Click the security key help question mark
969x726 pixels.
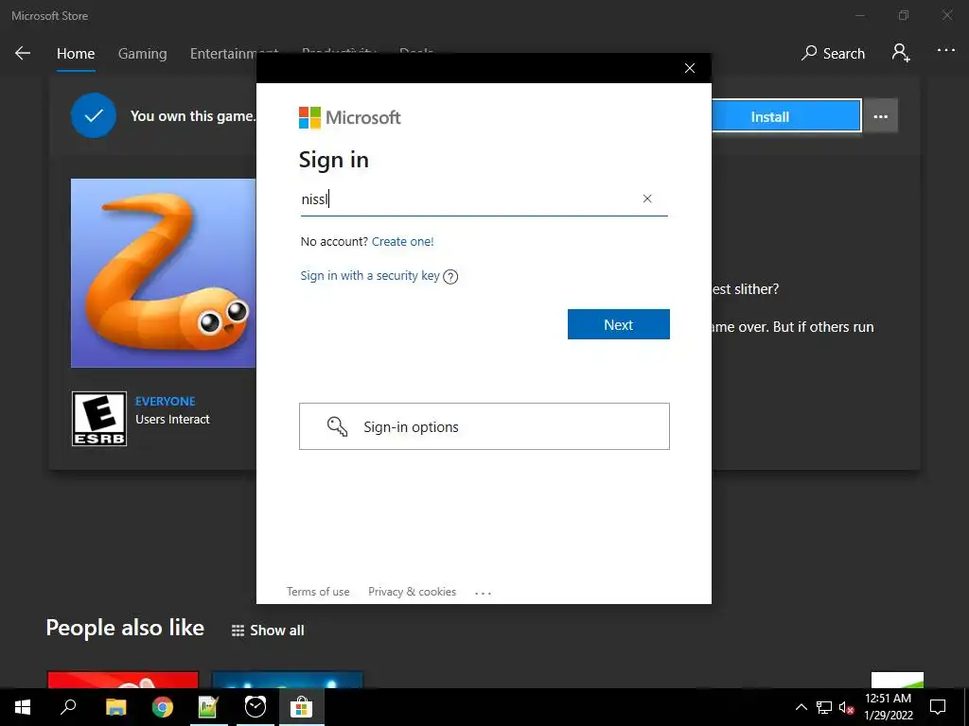click(450, 277)
